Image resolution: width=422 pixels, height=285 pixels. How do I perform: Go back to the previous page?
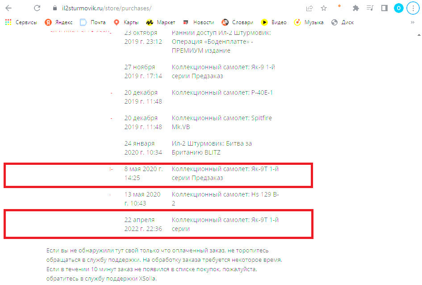point(8,8)
